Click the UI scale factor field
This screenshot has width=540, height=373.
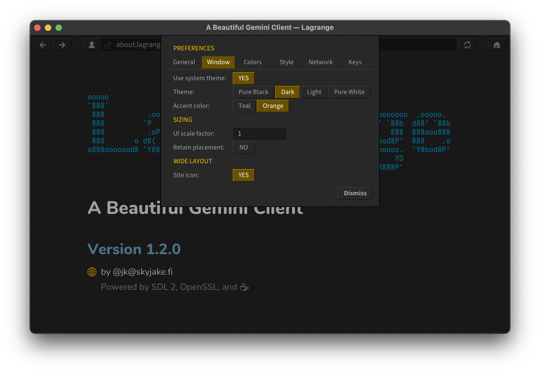point(260,133)
